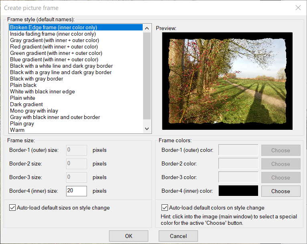This screenshot has height=244, width=307.
Task: Pick Blue gradient frame style
Action: tap(54, 60)
